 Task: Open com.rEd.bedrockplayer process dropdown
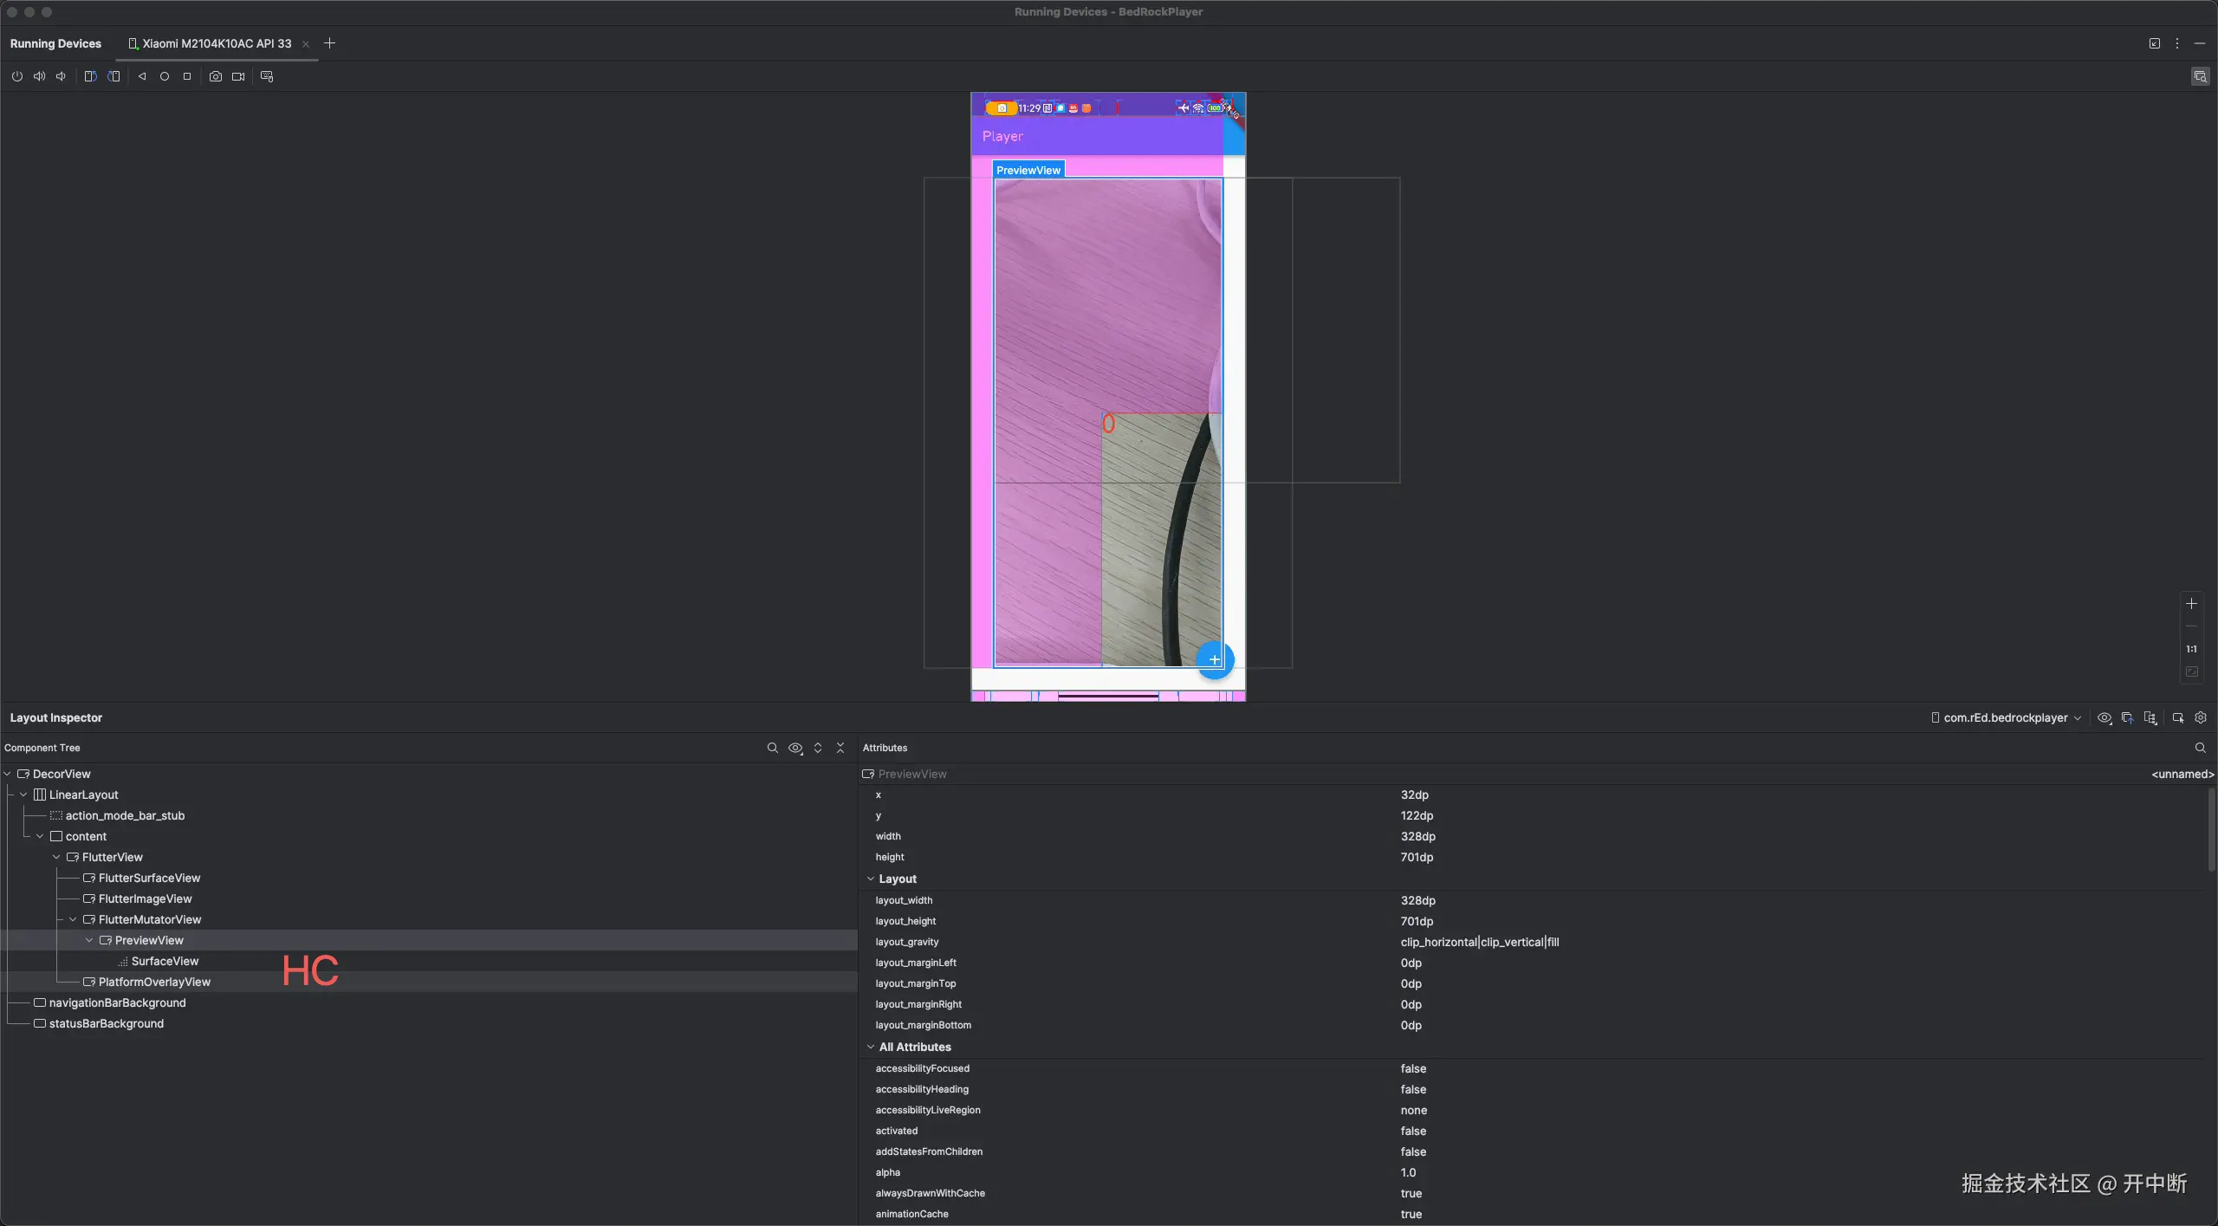[2007, 717]
